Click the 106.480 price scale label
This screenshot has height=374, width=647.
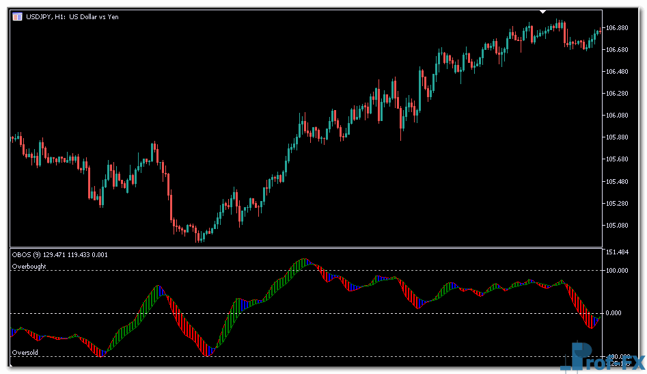(x=617, y=72)
